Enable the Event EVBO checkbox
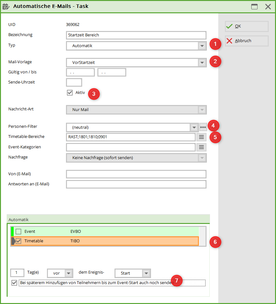Image resolution: width=276 pixels, height=304 pixels. click(x=18, y=232)
